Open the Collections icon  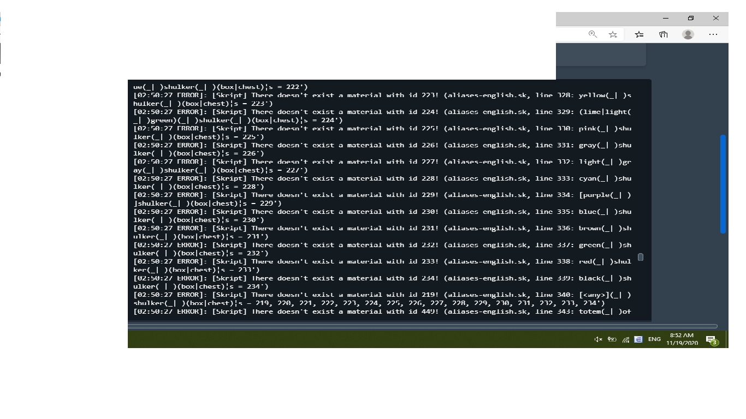pyautogui.click(x=663, y=34)
